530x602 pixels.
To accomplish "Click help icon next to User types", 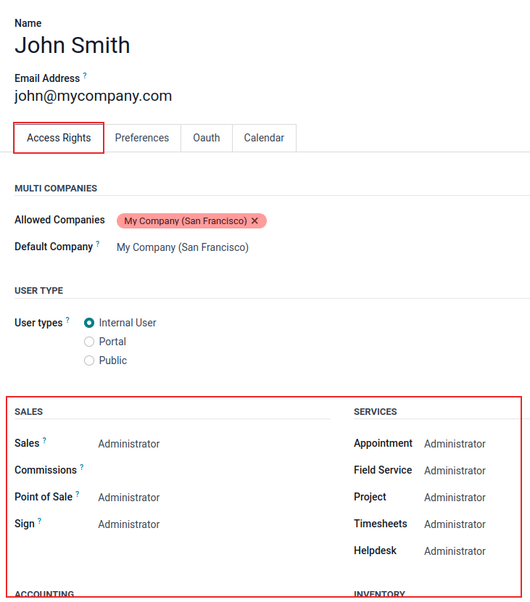I will pyautogui.click(x=68, y=320).
